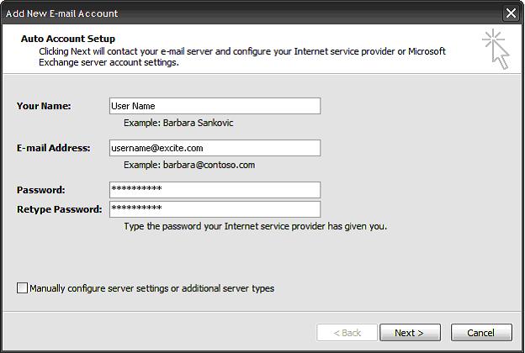Click the Retype Password label
Viewport: 525px width, 353px height.
(x=59, y=209)
